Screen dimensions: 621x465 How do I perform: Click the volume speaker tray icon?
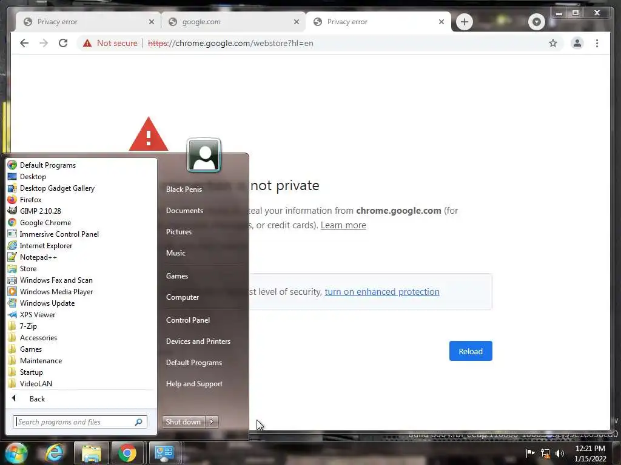pos(560,453)
